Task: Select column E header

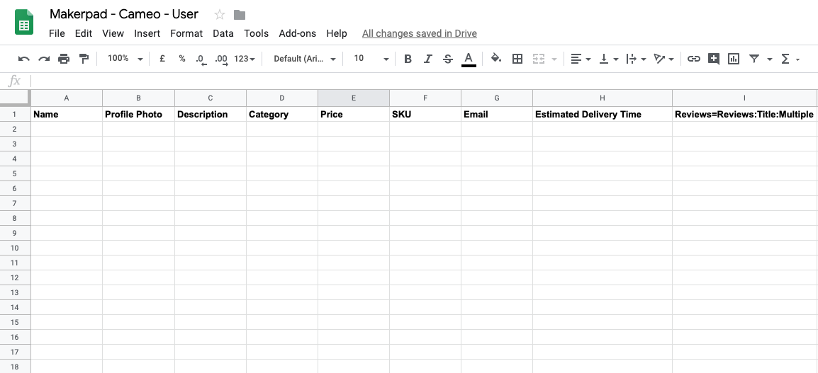Action: pyautogui.click(x=354, y=98)
